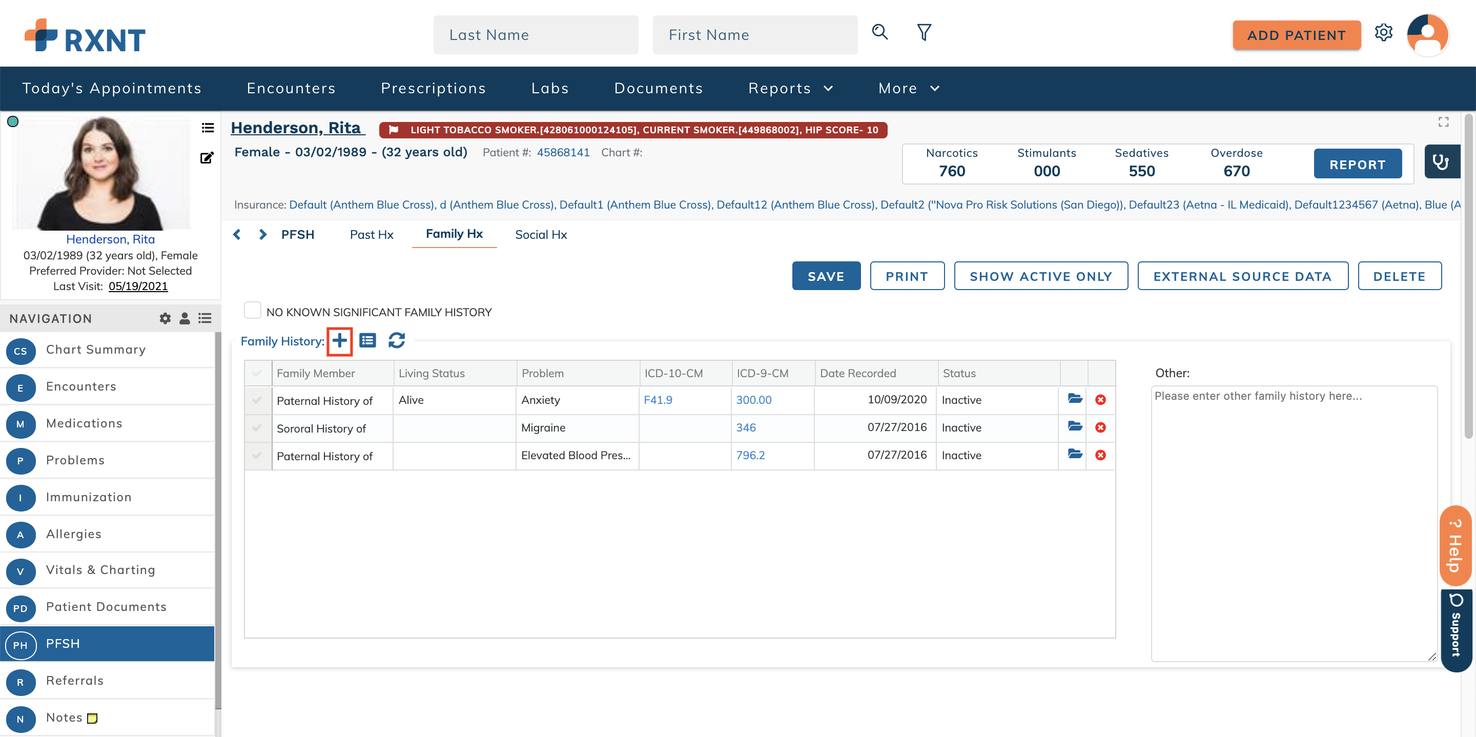The image size is (1476, 737).
Task: Expand the More navigation menu
Action: pyautogui.click(x=908, y=88)
